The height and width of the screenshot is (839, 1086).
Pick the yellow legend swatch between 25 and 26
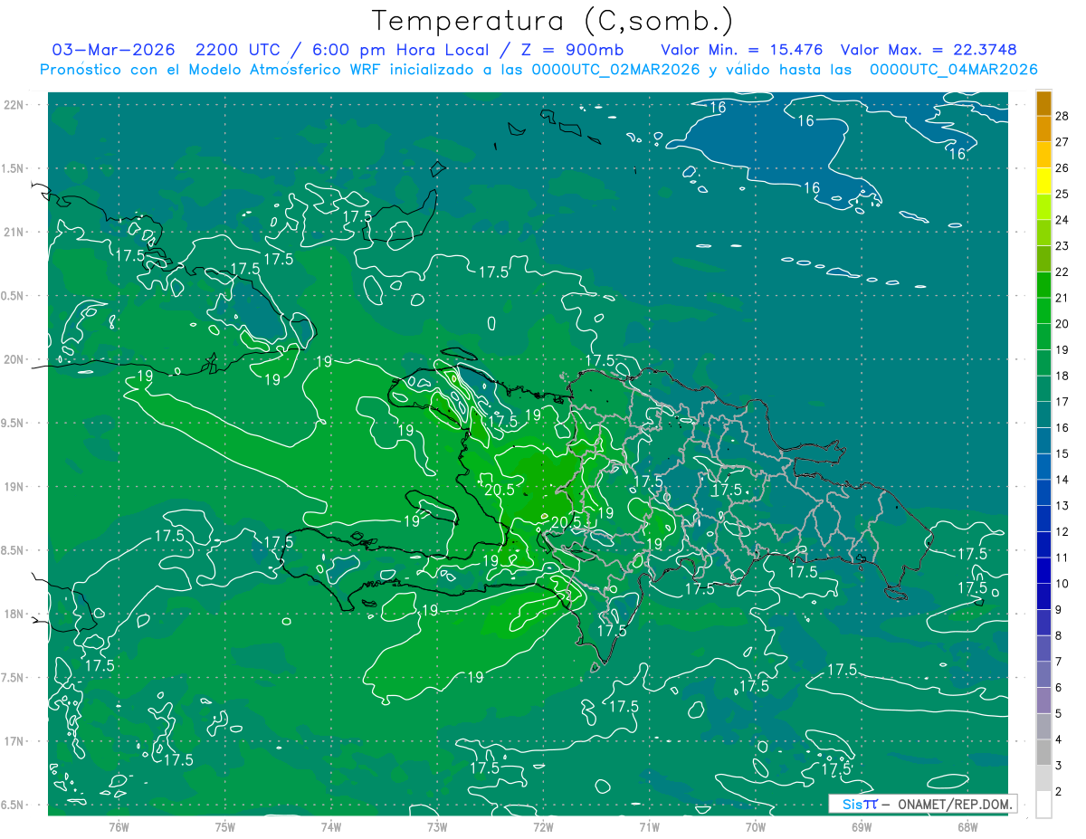[x=1044, y=180]
